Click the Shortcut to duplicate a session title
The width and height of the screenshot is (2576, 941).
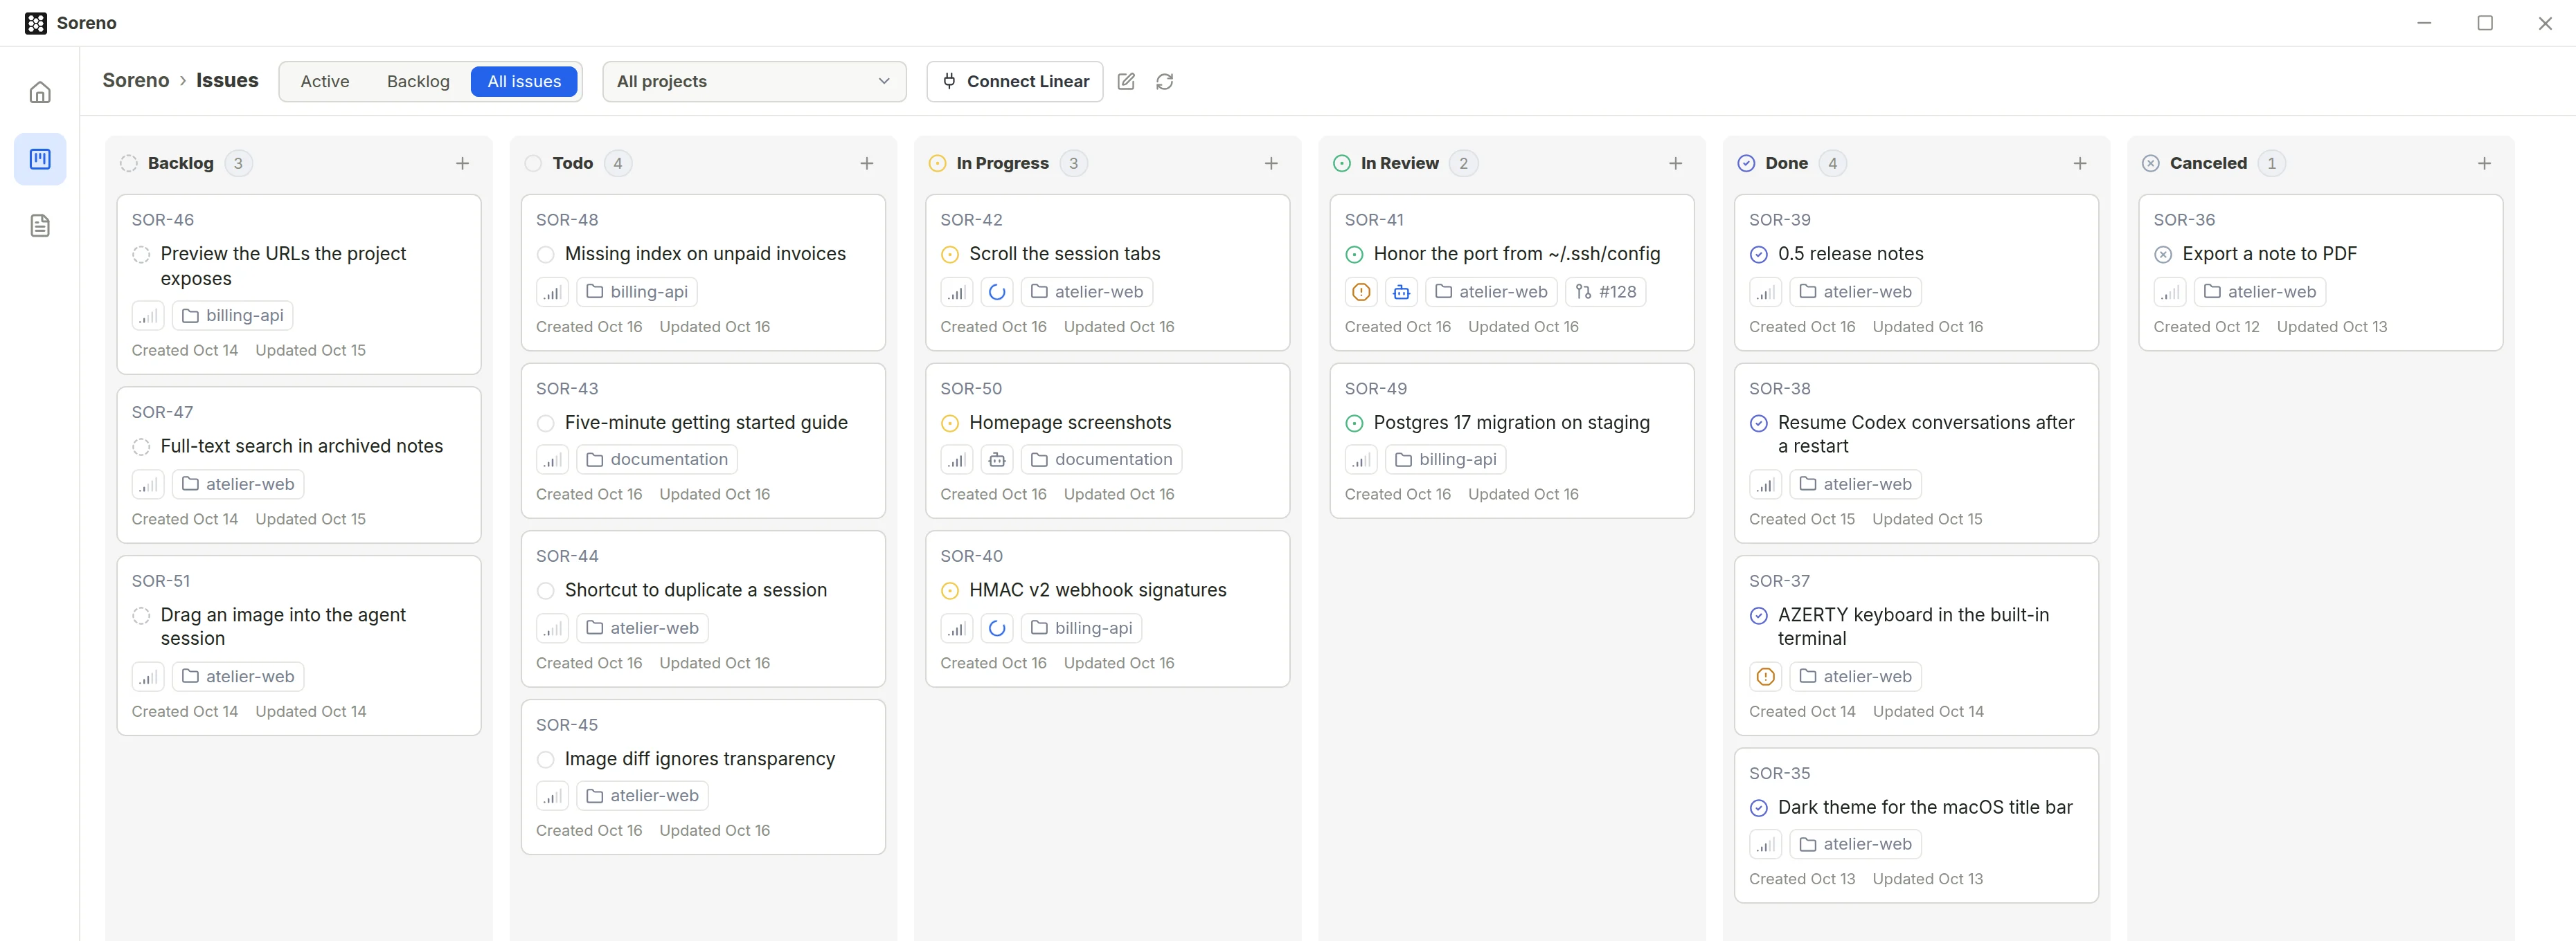coord(696,590)
